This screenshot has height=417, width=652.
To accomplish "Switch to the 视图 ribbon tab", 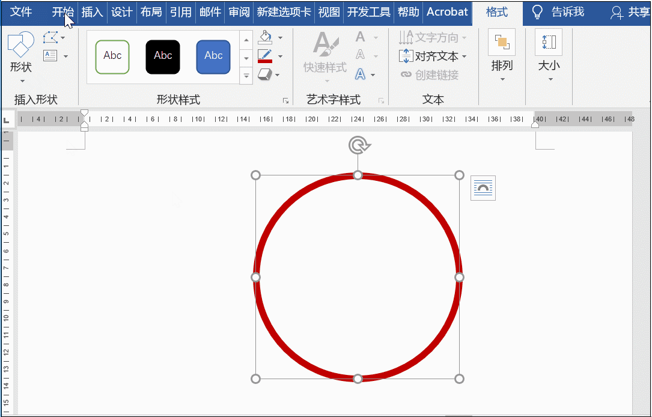I will coord(329,12).
